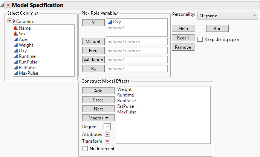Enable Keep dialog open checkbox
The width and height of the screenshot is (260, 157).
coord(200,39)
